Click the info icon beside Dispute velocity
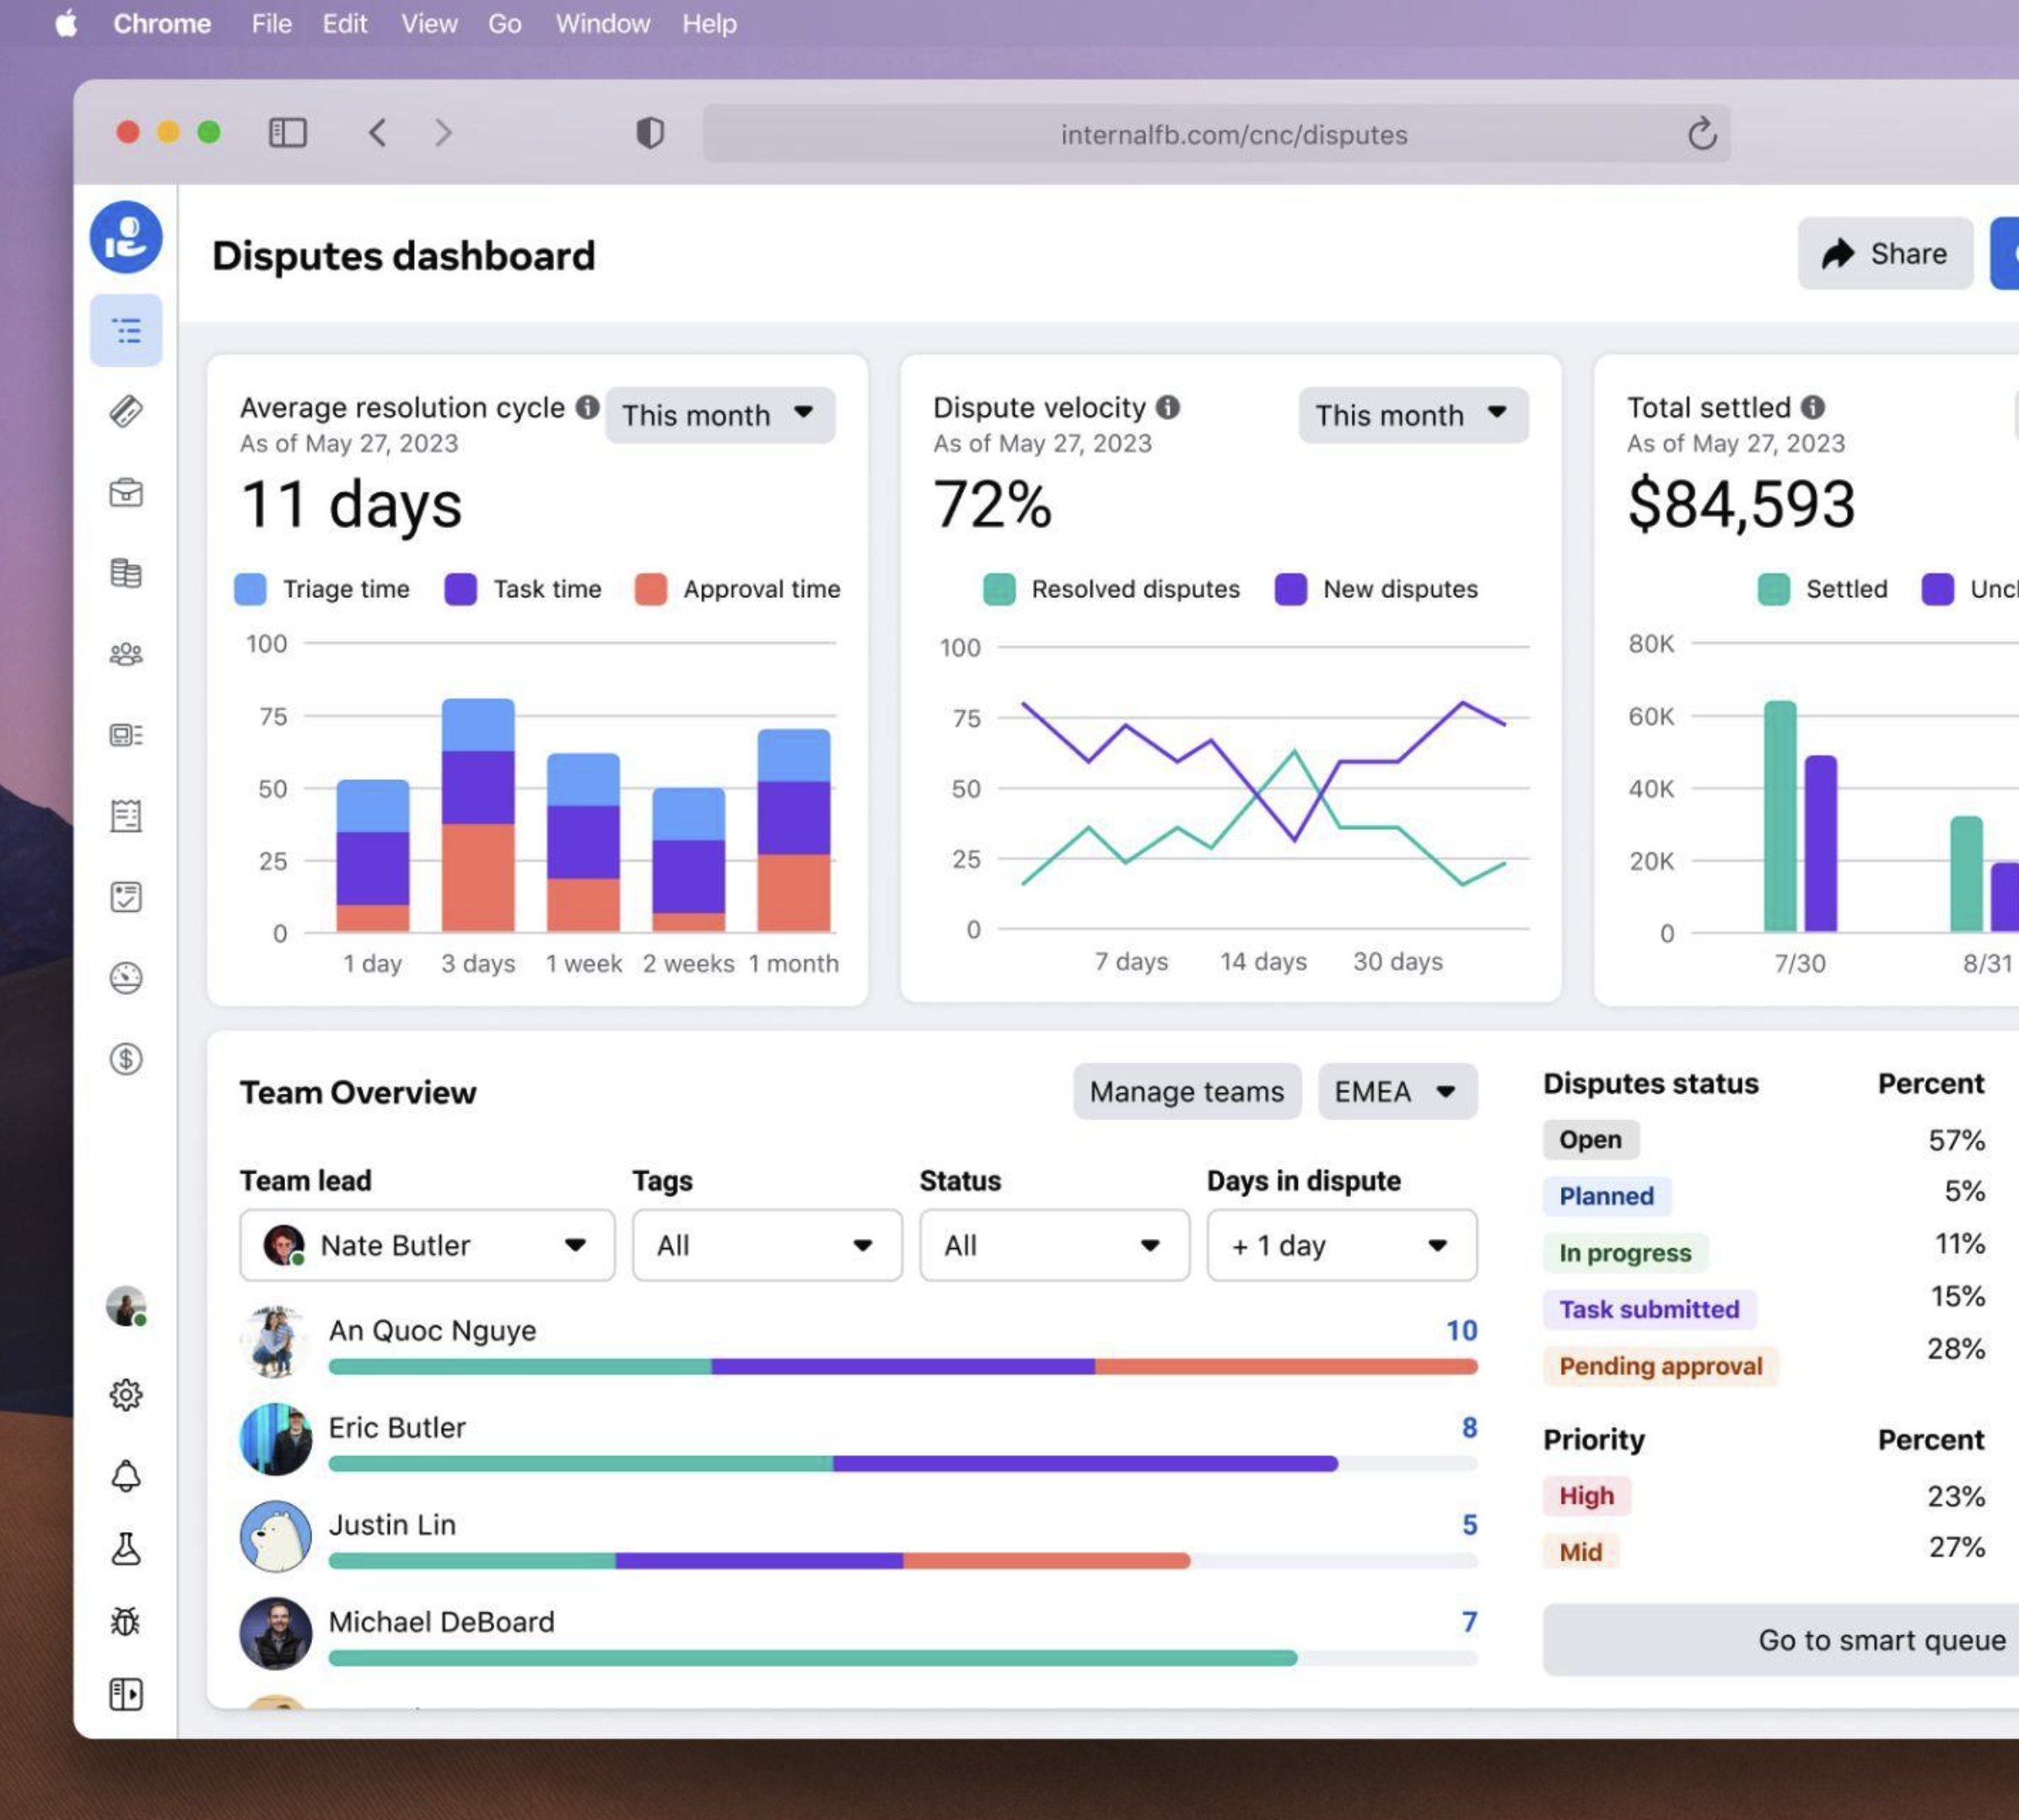This screenshot has height=1820, width=2019. (x=1168, y=407)
